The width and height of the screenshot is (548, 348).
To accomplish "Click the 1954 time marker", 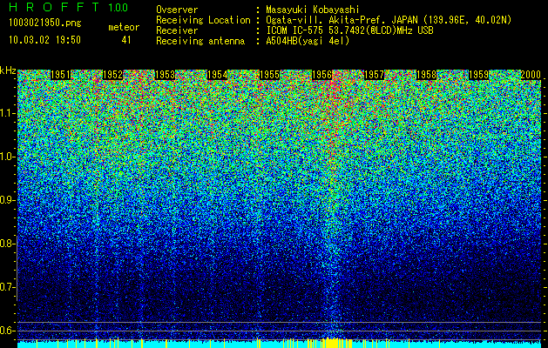I will (217, 75).
